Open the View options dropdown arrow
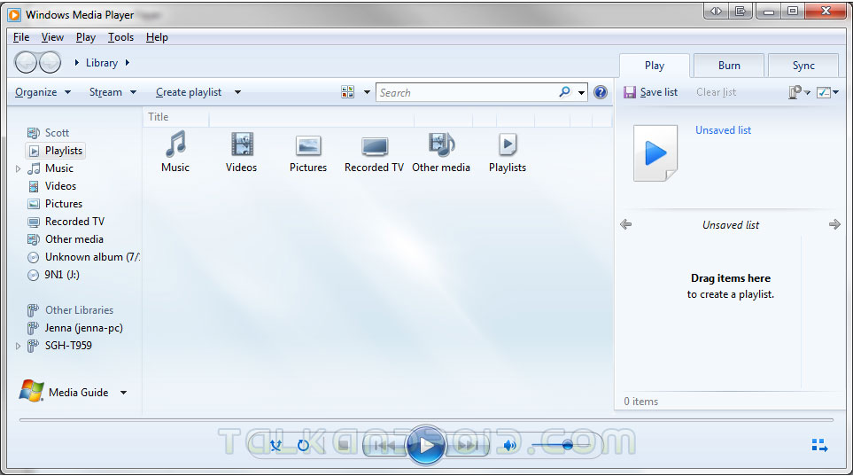Screen dimensions: 853x476 click(367, 92)
